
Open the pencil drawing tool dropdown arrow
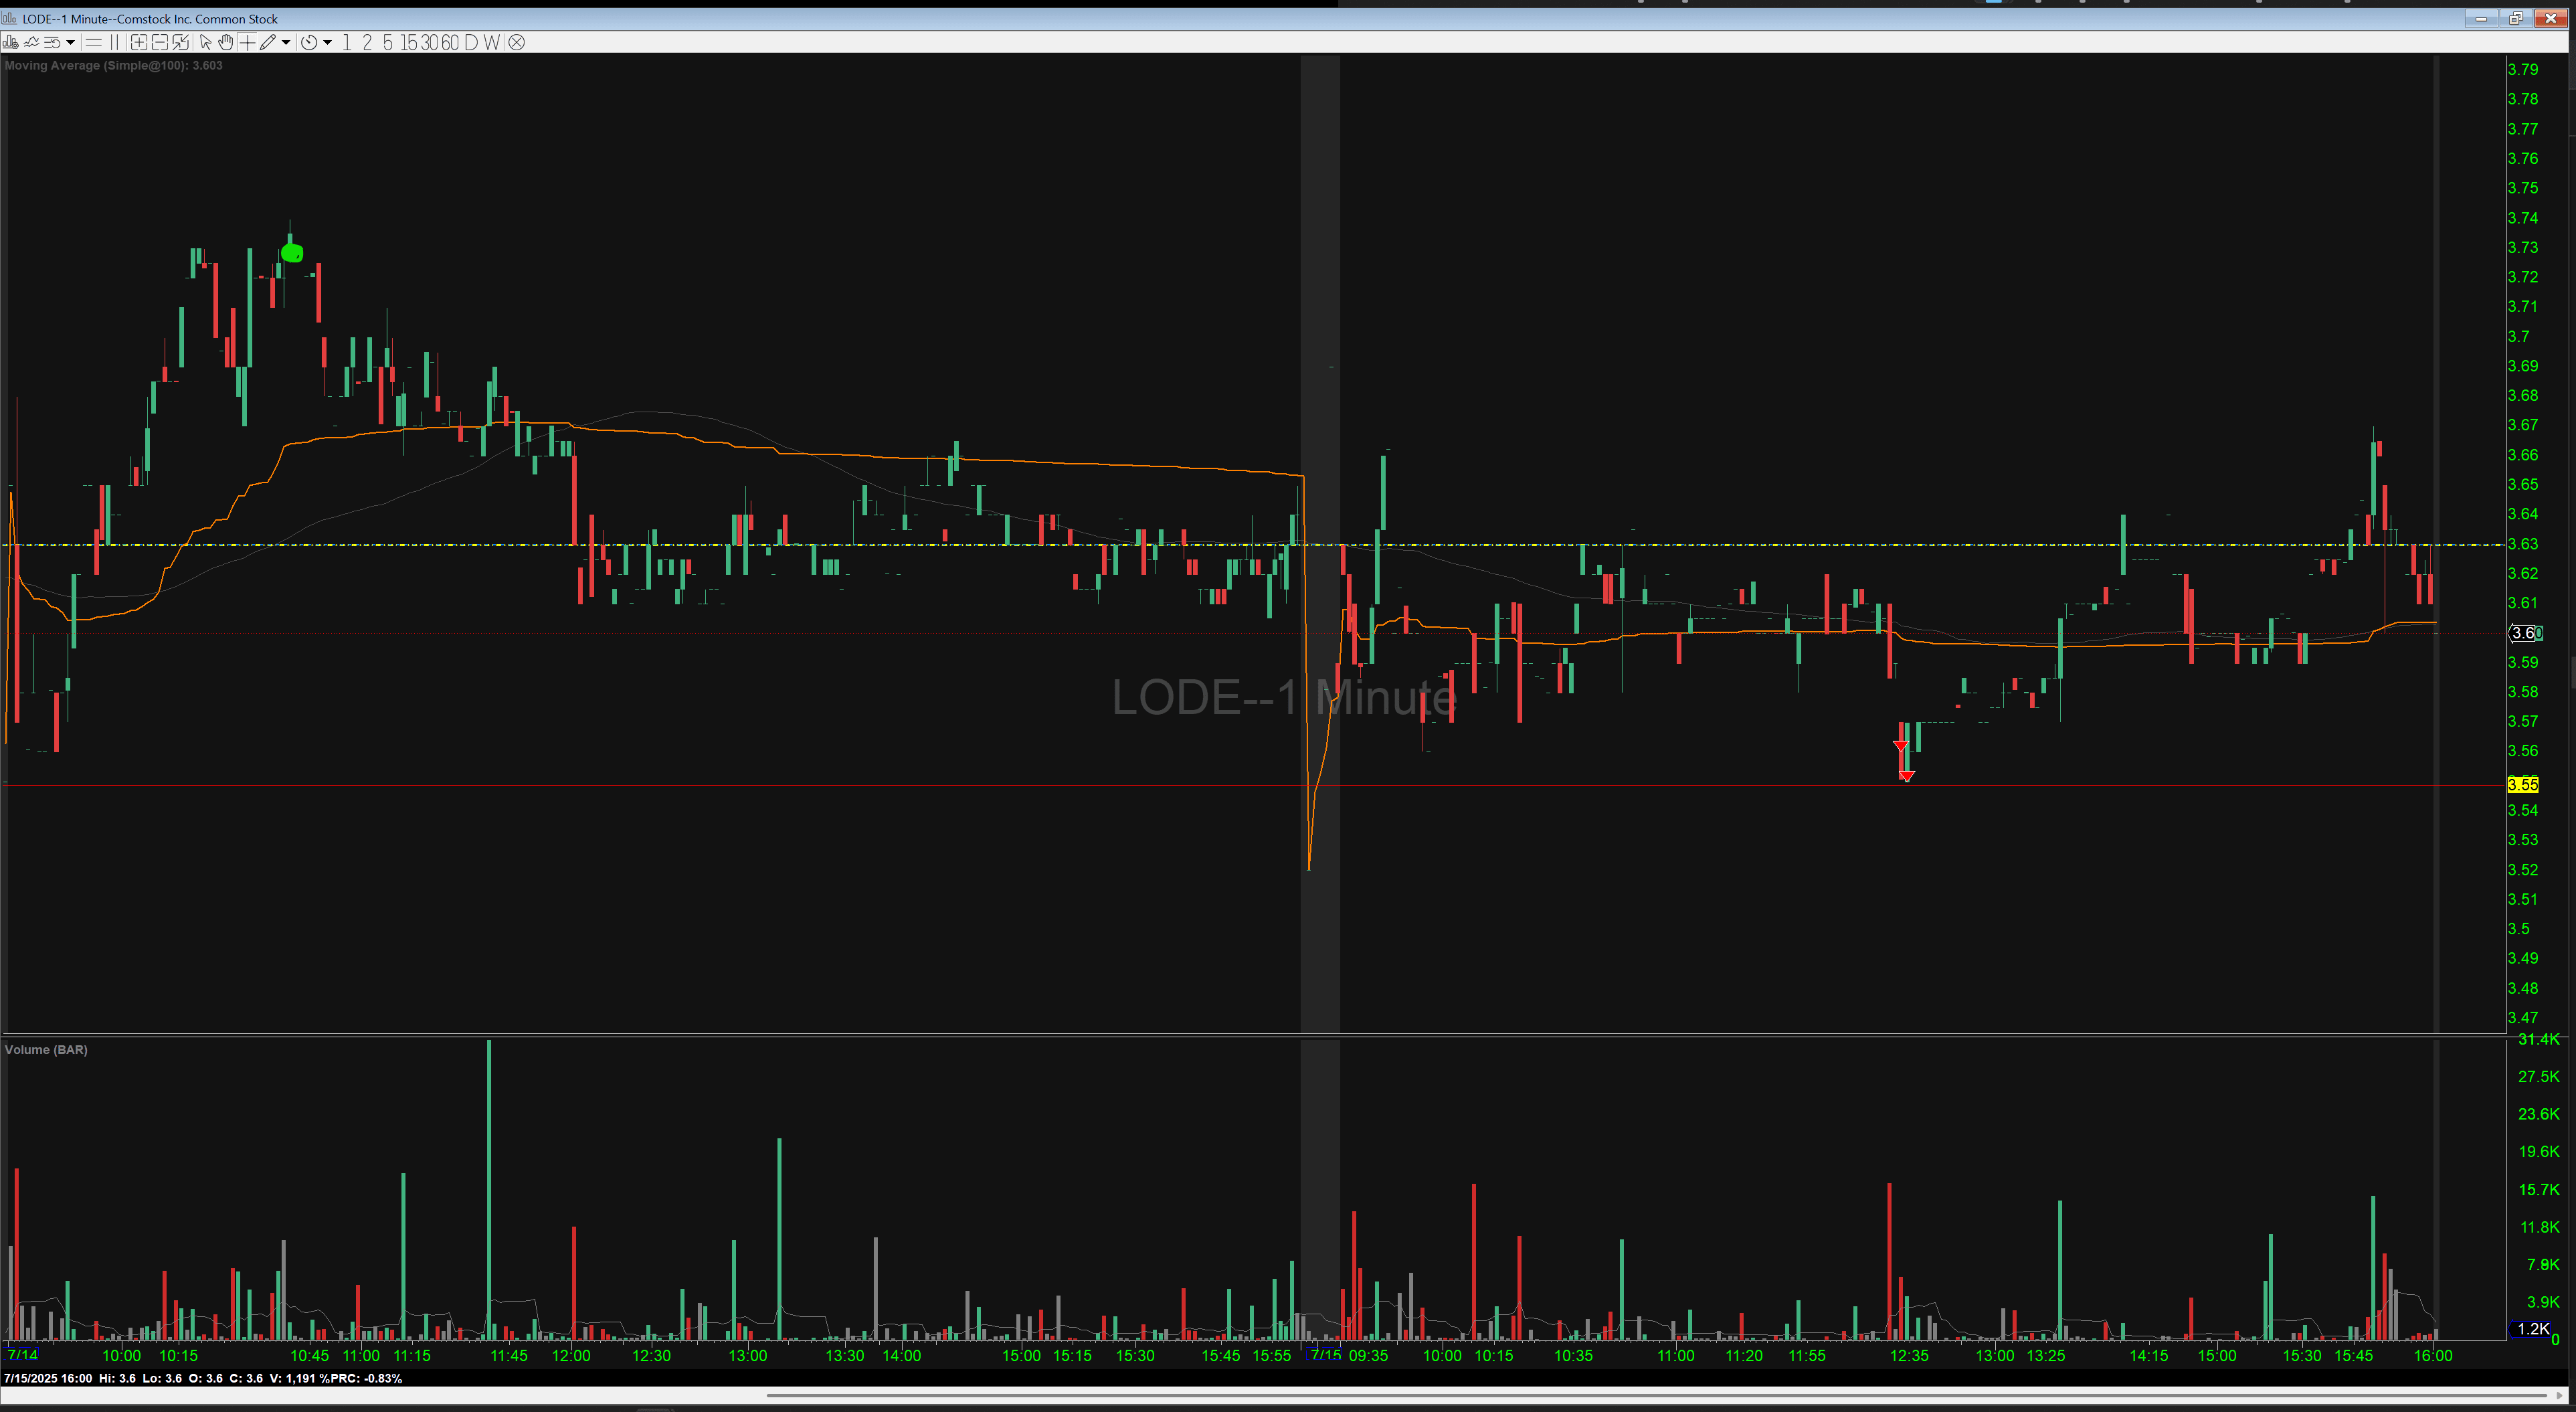point(286,42)
